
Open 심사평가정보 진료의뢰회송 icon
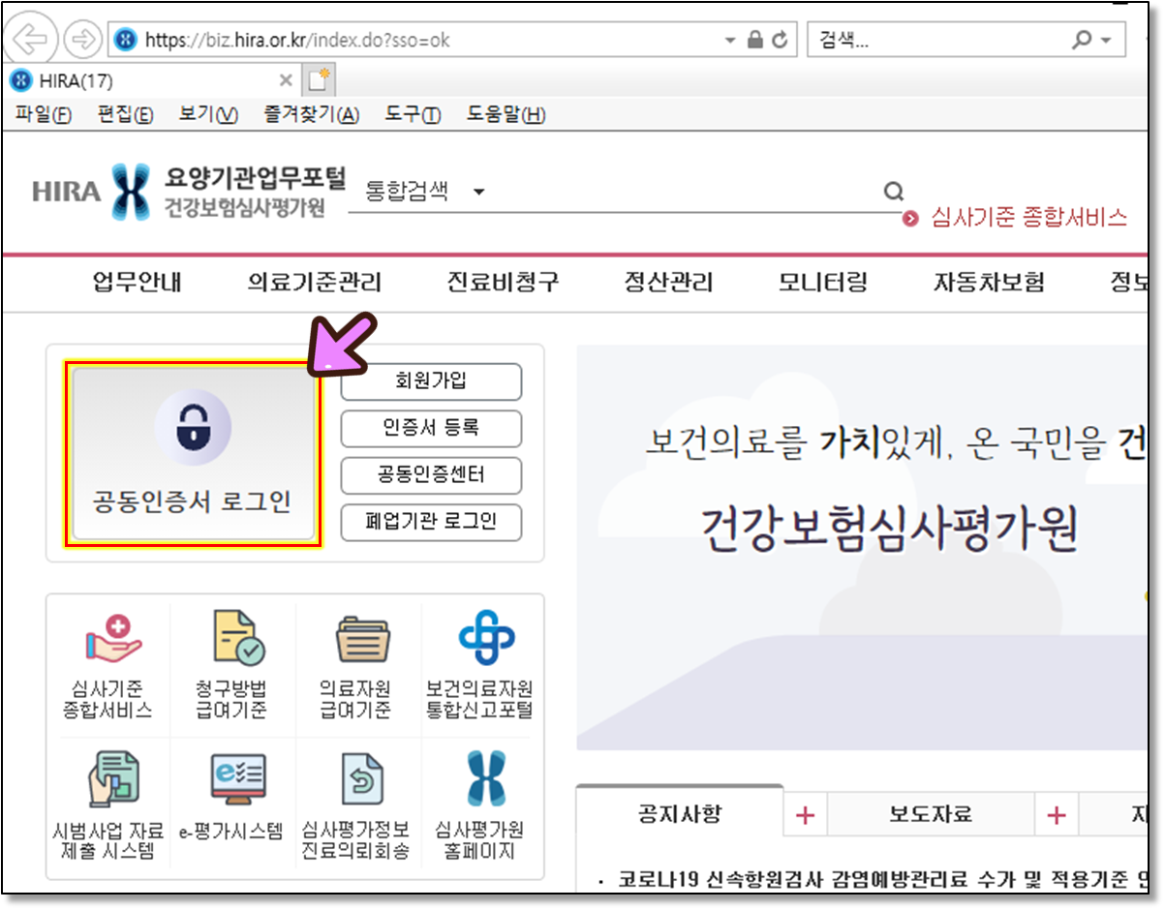coord(362,780)
